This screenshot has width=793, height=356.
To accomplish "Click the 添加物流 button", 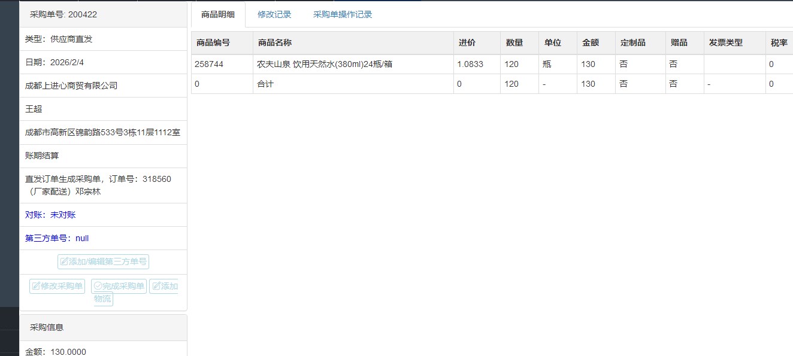I will [x=164, y=286].
